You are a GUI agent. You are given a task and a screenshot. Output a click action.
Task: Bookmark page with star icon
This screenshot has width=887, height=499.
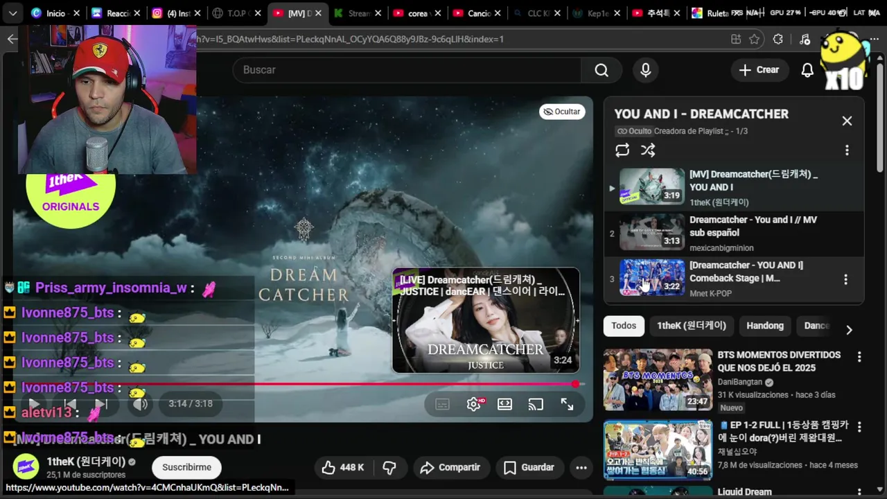coord(755,40)
